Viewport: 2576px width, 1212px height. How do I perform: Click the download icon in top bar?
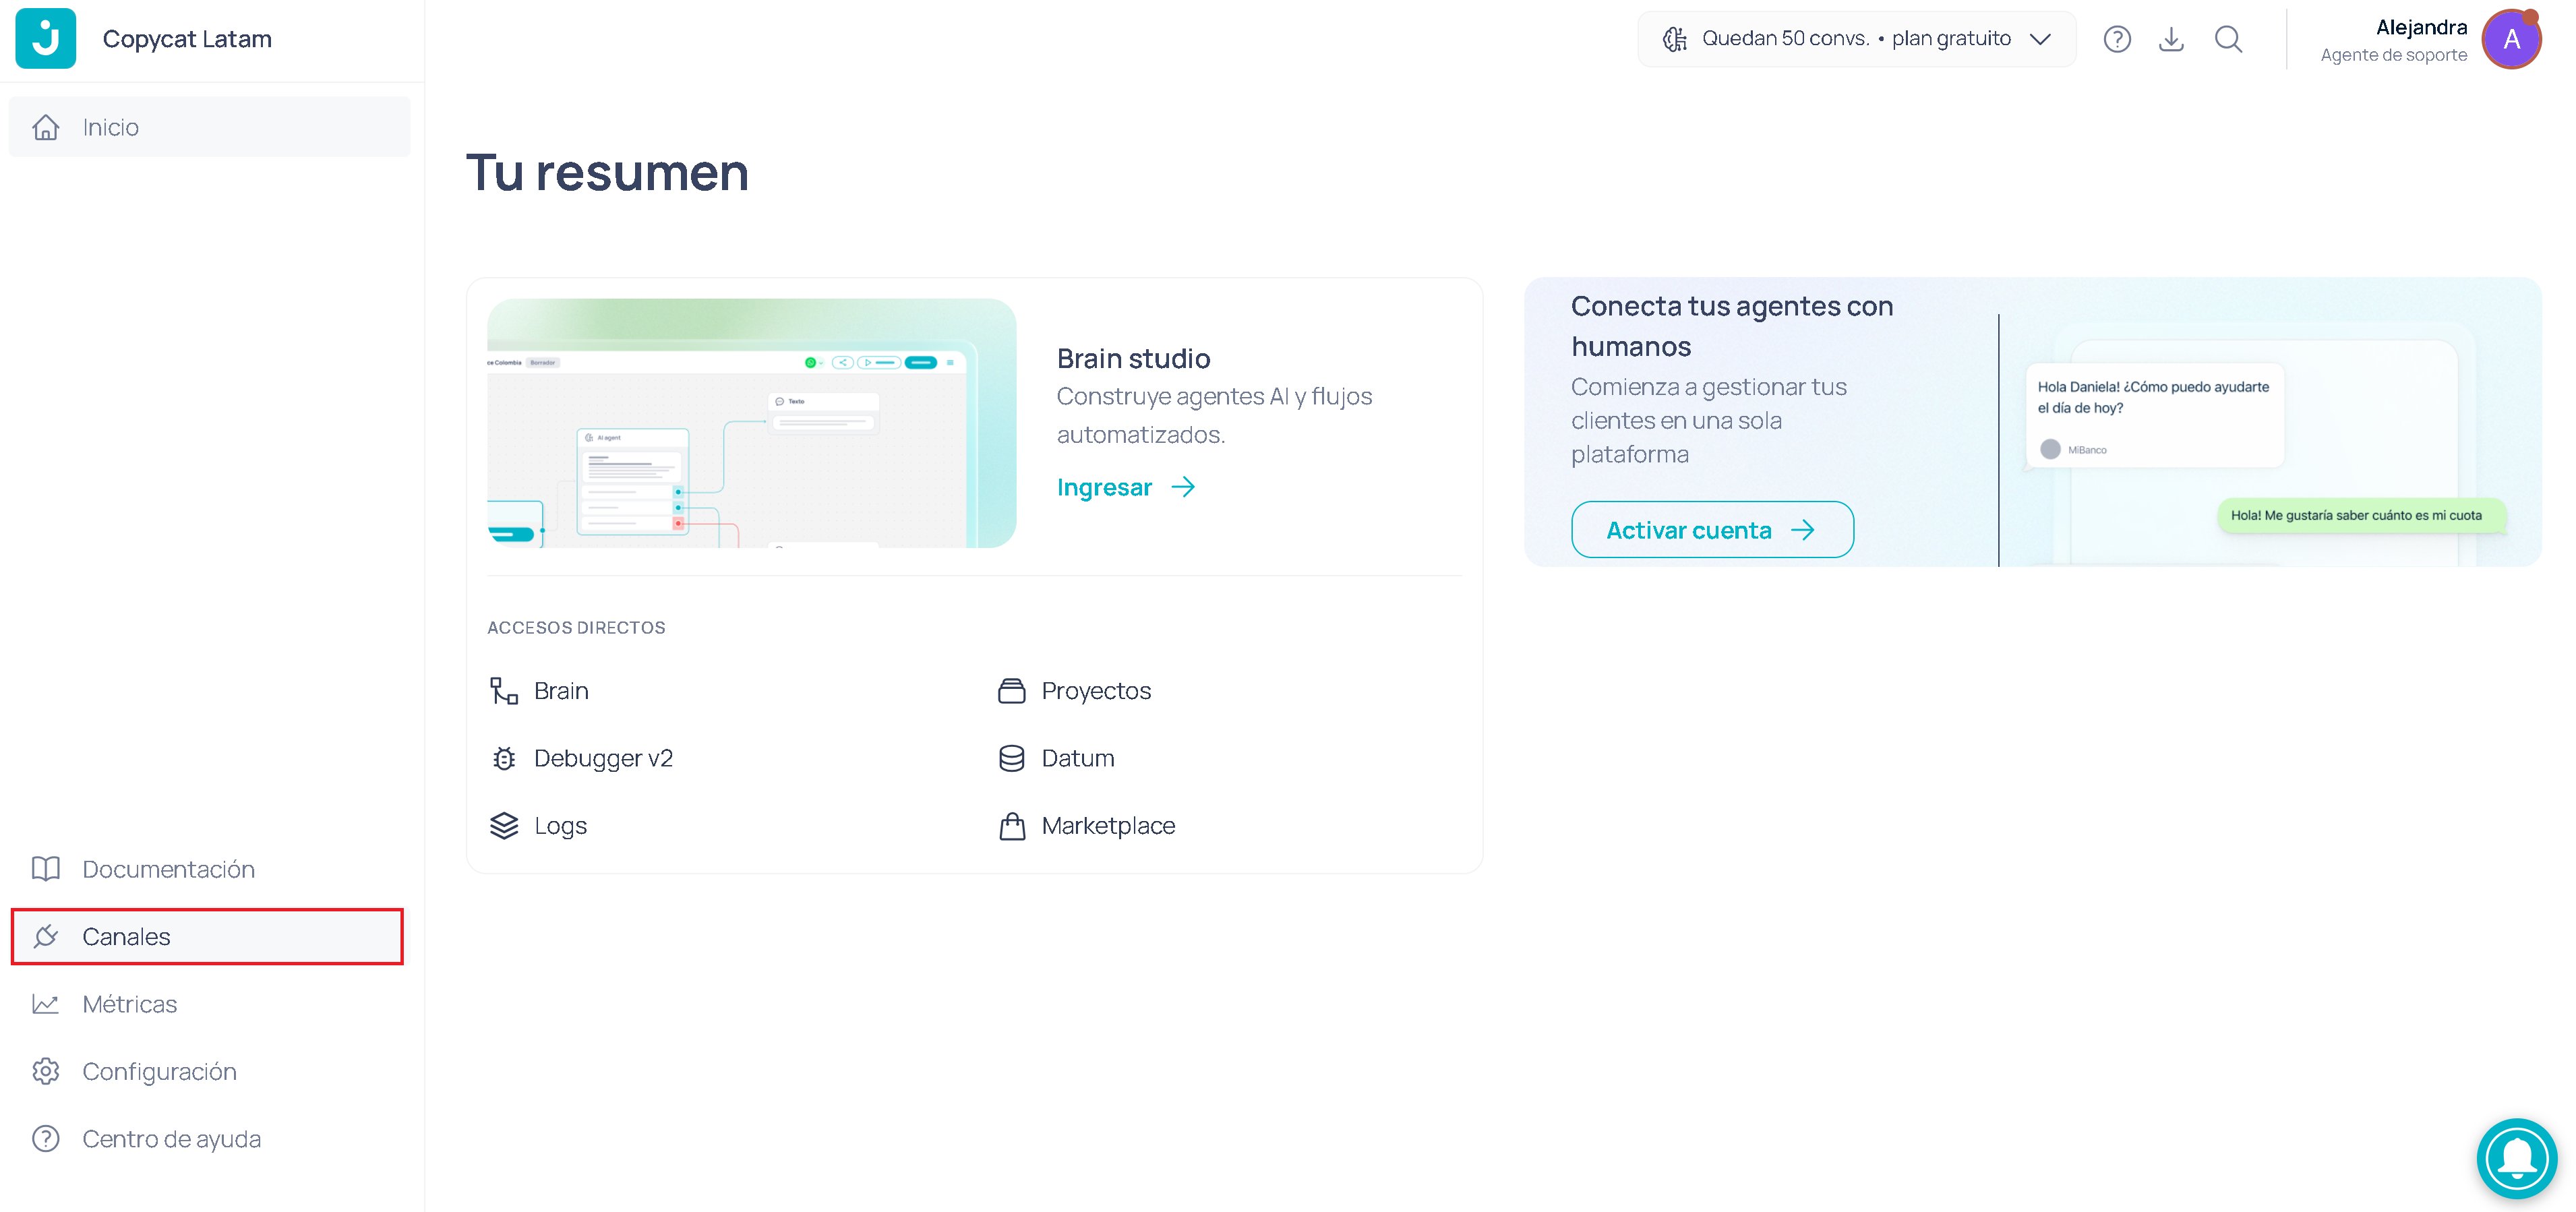tap(2171, 39)
